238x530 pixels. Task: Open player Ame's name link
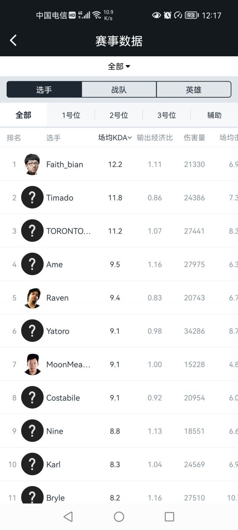[55, 265]
